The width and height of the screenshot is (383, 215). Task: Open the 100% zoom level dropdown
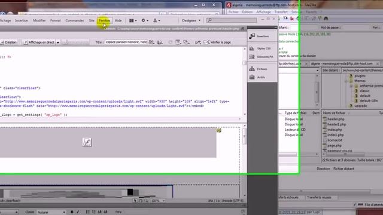click(x=158, y=201)
